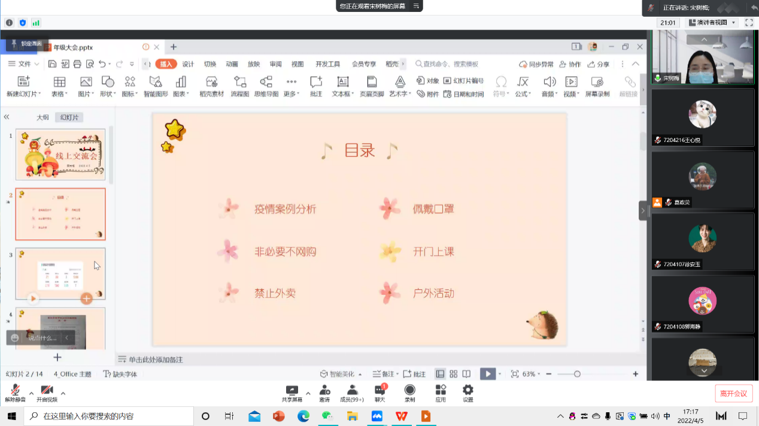This screenshot has width=759, height=426.
Task: Open the More (更多) insert dropdown
Action: [291, 86]
